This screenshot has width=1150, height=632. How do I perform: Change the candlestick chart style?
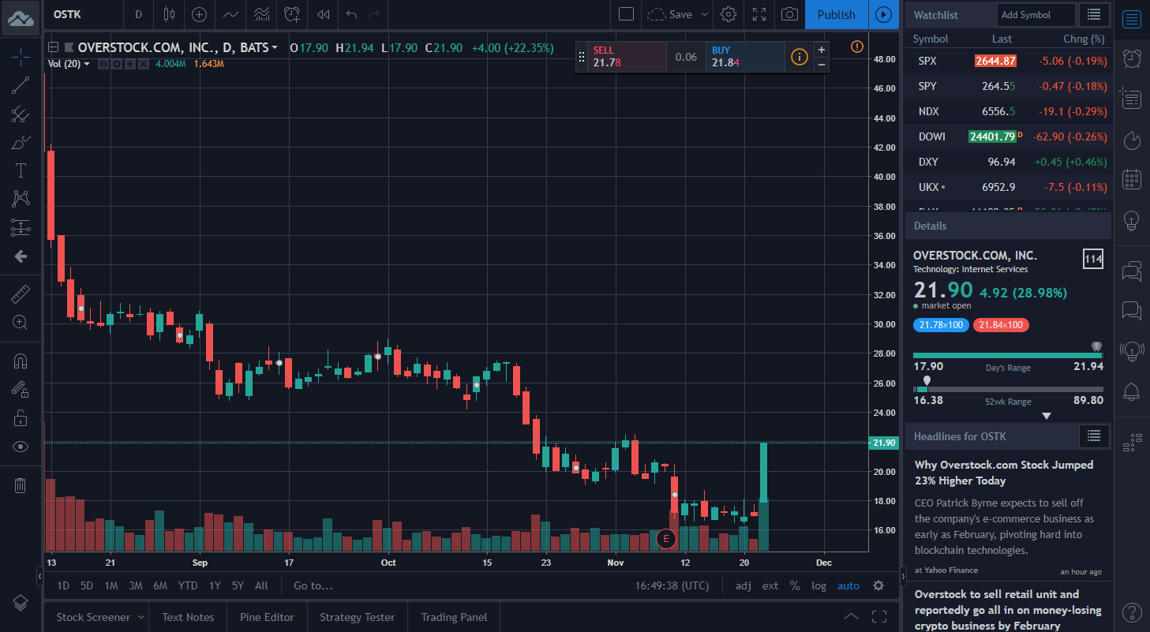(169, 14)
